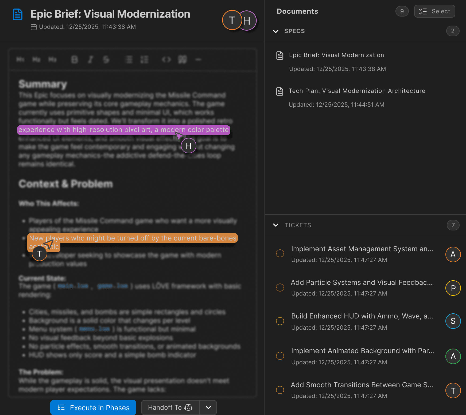466x415 pixels.
Task: Toggle strikethrough formatting in the editor toolbar
Action: pos(106,59)
